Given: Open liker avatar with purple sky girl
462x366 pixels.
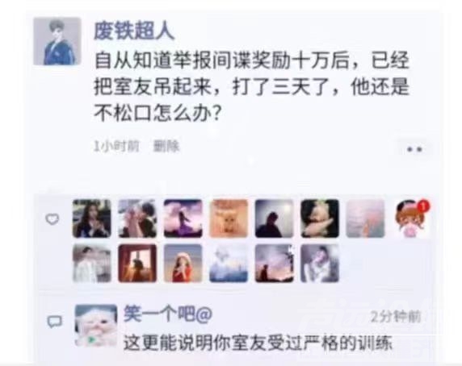Looking at the screenshot, I should click(183, 218).
